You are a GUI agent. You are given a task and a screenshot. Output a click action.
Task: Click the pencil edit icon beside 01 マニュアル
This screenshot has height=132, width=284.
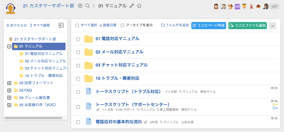point(132,6)
